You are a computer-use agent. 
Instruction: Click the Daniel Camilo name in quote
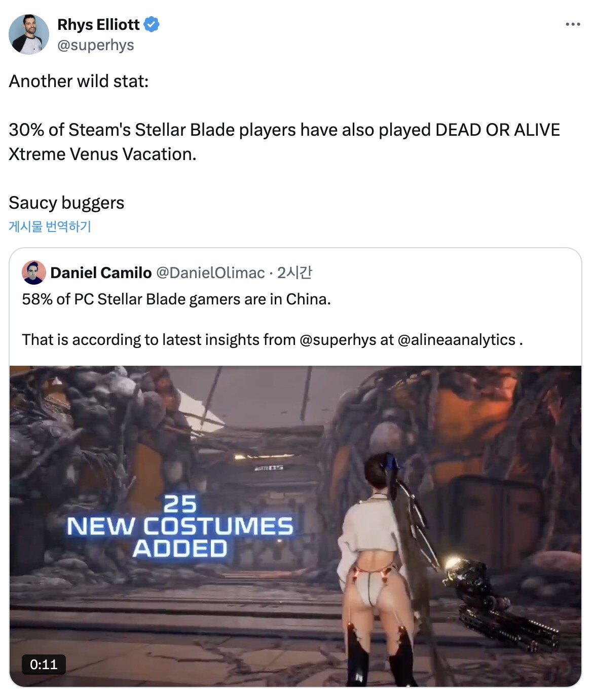[101, 273]
